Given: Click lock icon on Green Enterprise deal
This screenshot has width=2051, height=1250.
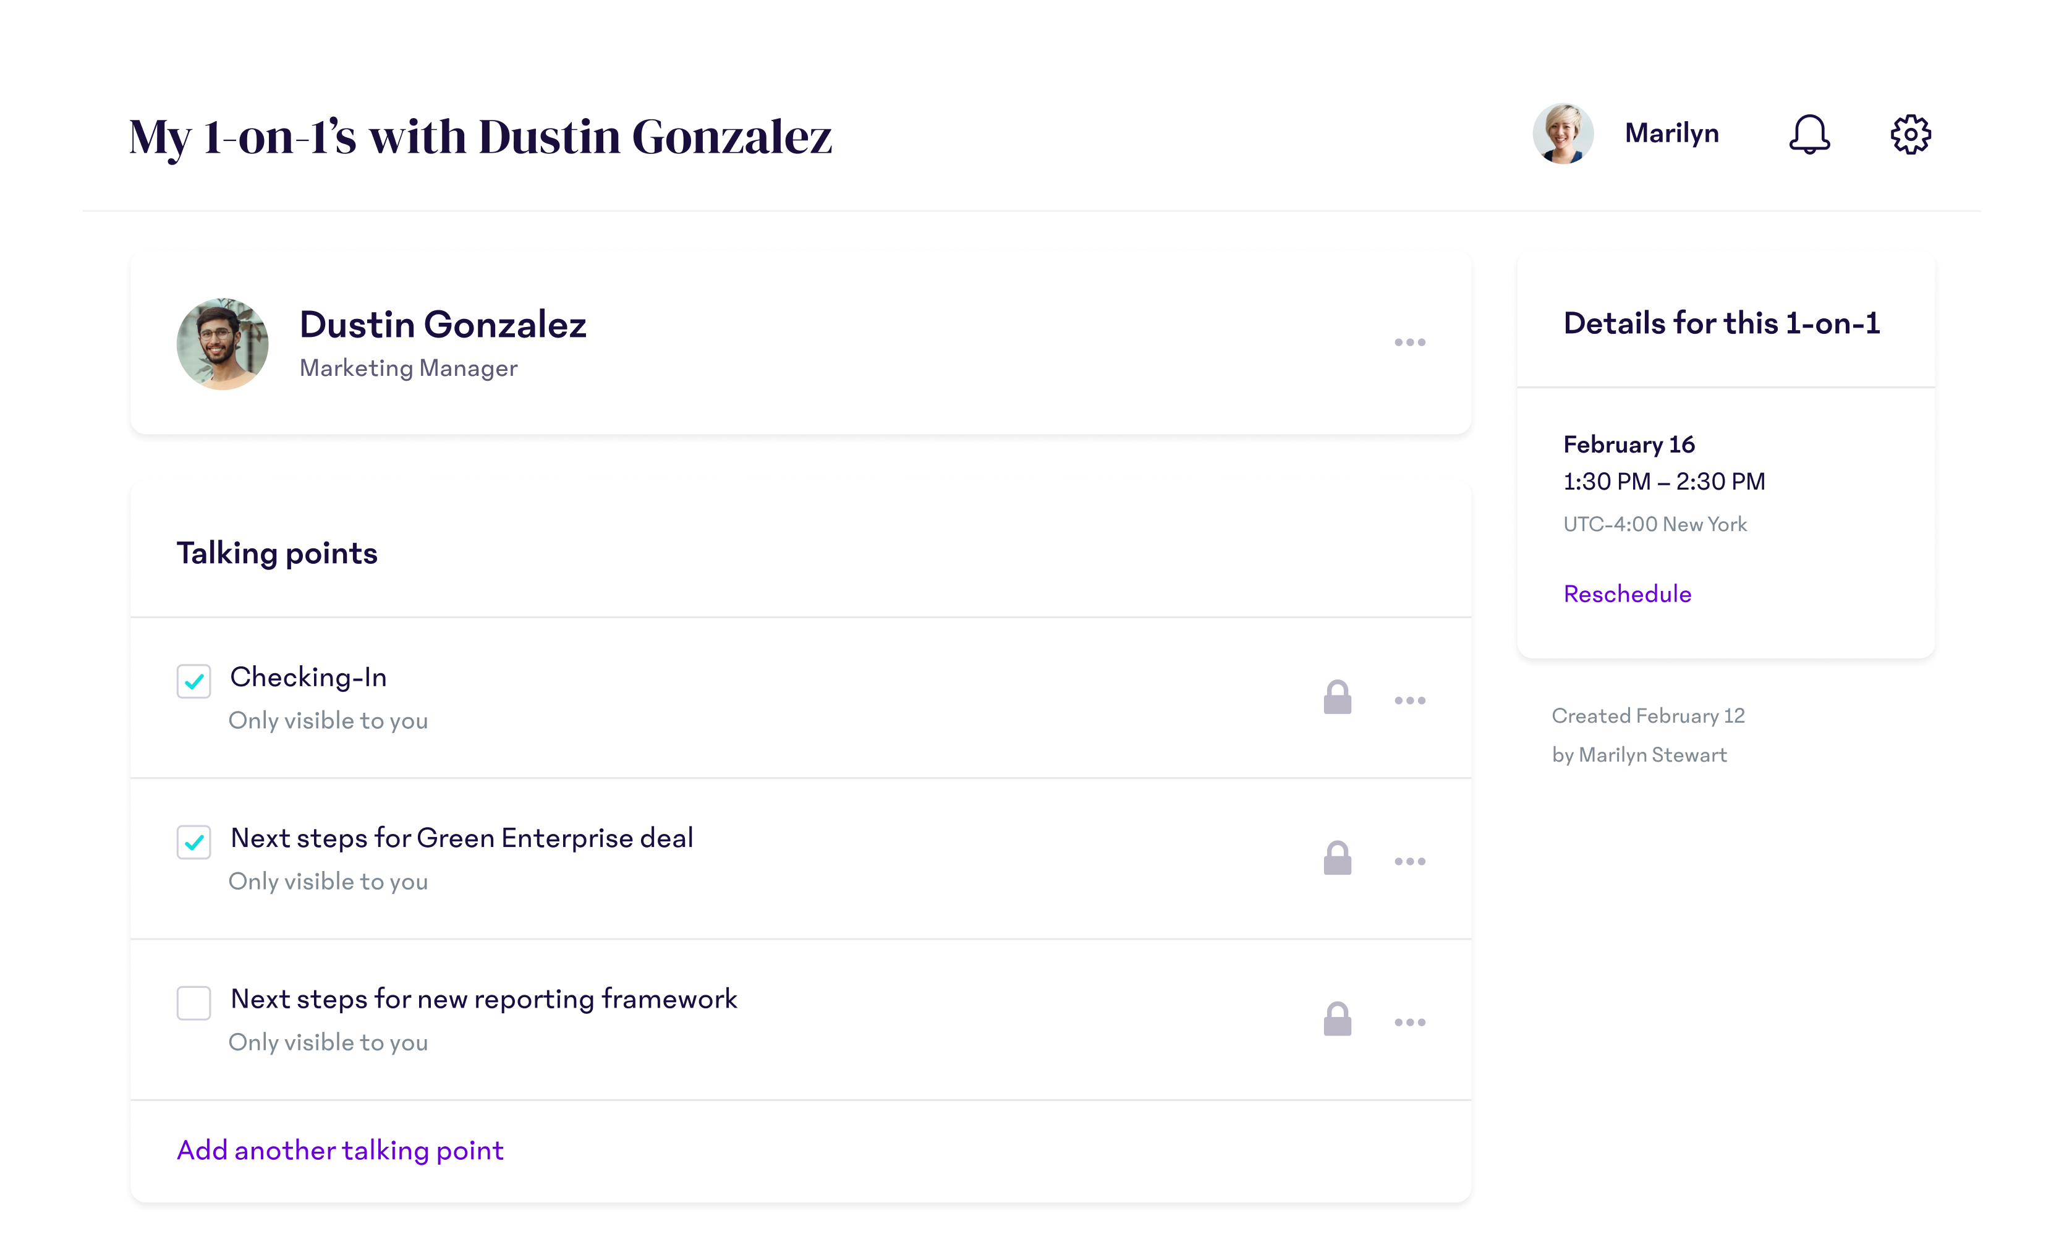Looking at the screenshot, I should [1337, 858].
